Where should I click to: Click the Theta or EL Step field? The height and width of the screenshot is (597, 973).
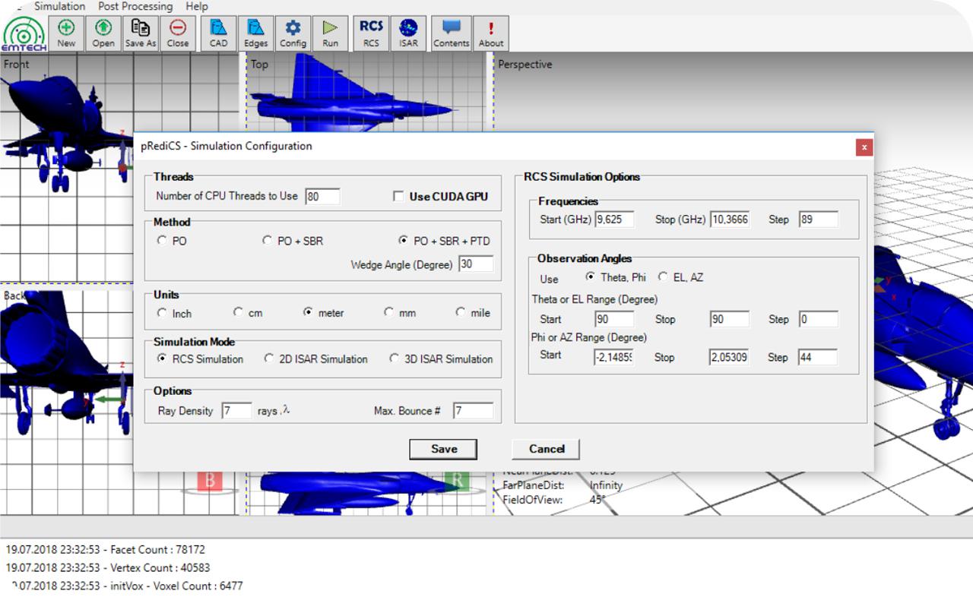(818, 319)
